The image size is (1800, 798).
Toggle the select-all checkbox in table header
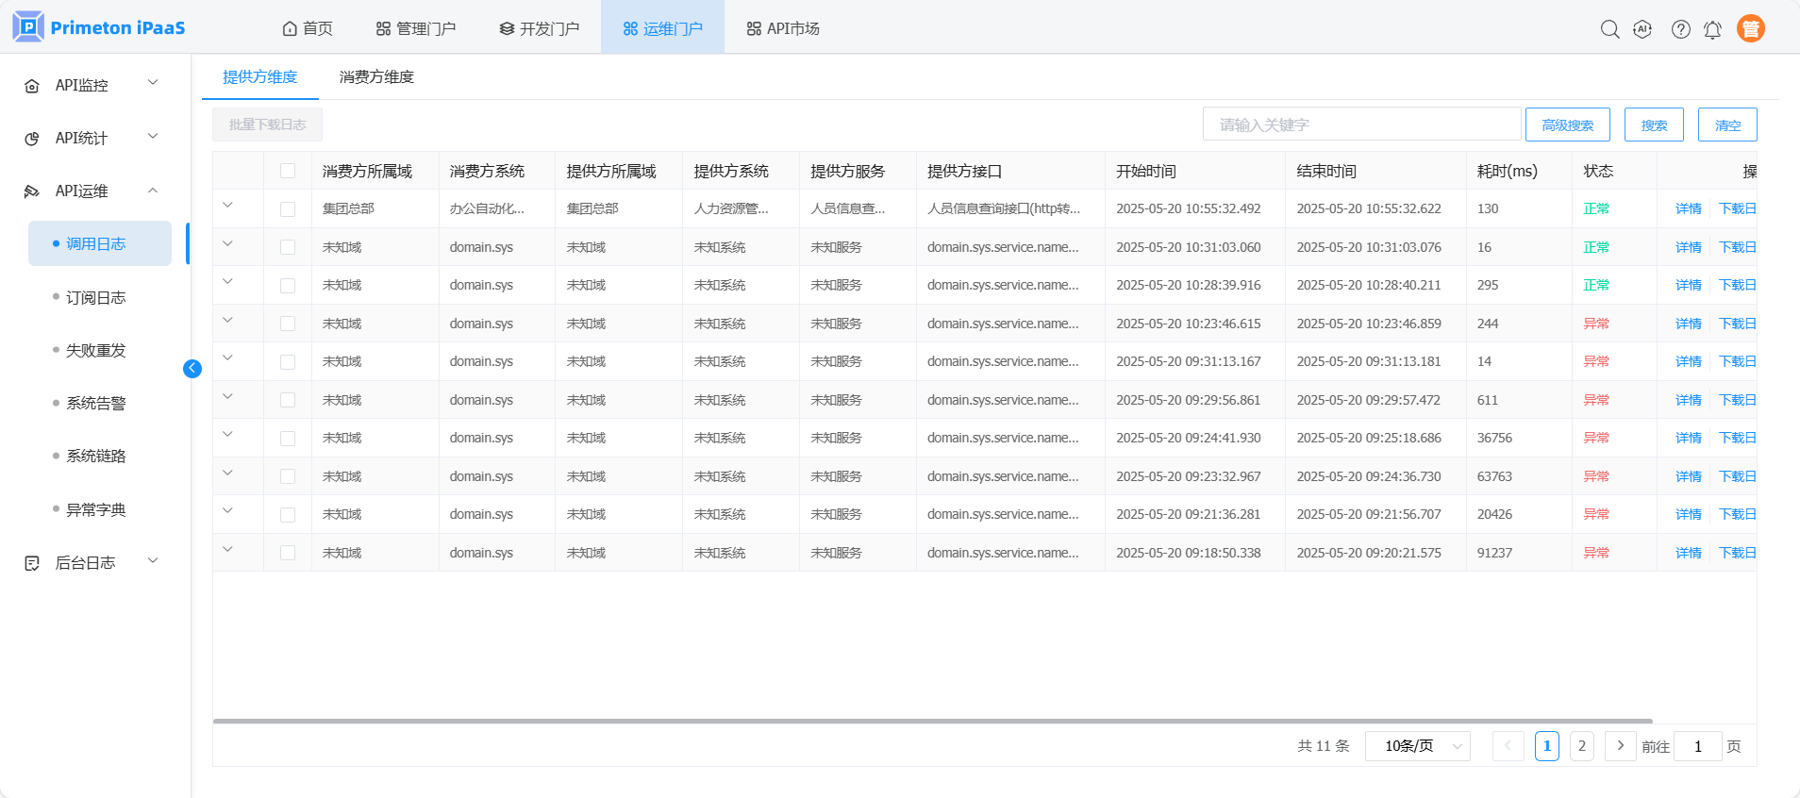click(288, 171)
